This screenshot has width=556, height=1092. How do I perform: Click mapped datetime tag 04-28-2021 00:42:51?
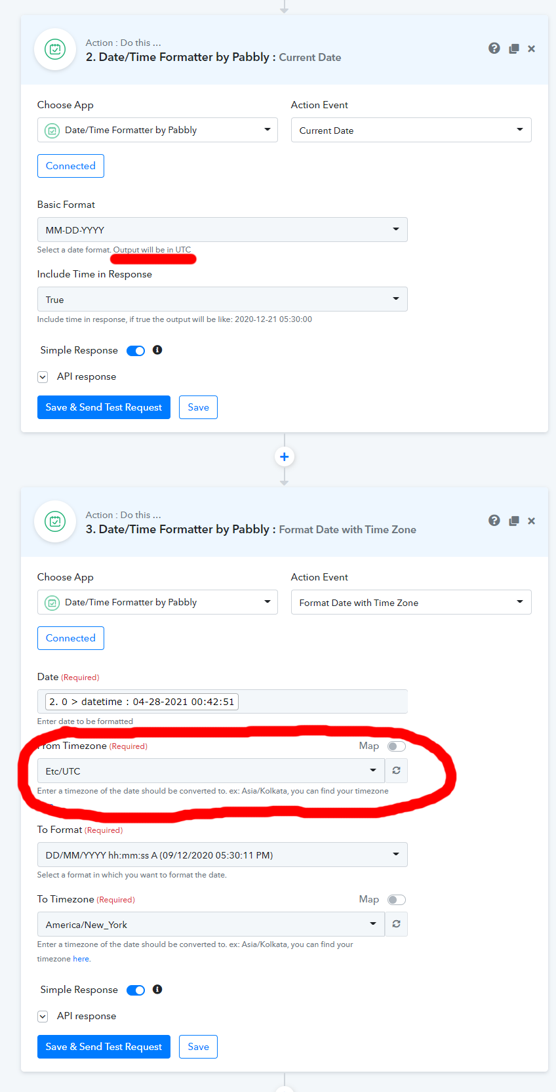pos(142,702)
